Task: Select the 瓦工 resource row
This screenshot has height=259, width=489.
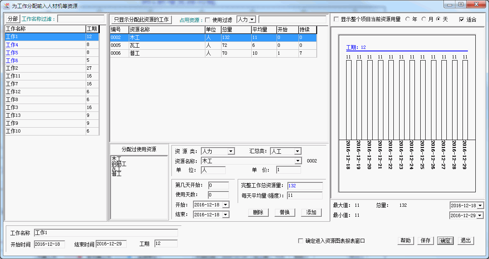Action: (166, 46)
